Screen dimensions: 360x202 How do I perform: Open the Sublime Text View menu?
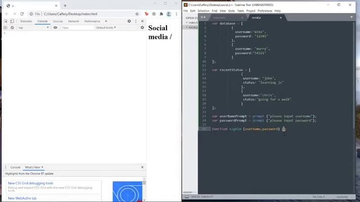click(223, 11)
